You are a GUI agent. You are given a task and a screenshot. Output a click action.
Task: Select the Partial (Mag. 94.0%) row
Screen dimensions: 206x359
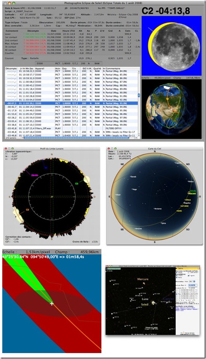pyautogui.click(x=71, y=107)
